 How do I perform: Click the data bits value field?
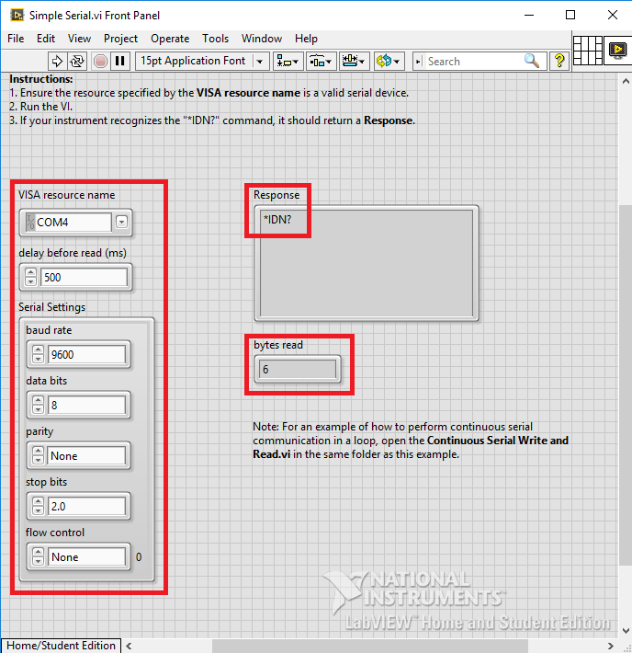point(86,405)
